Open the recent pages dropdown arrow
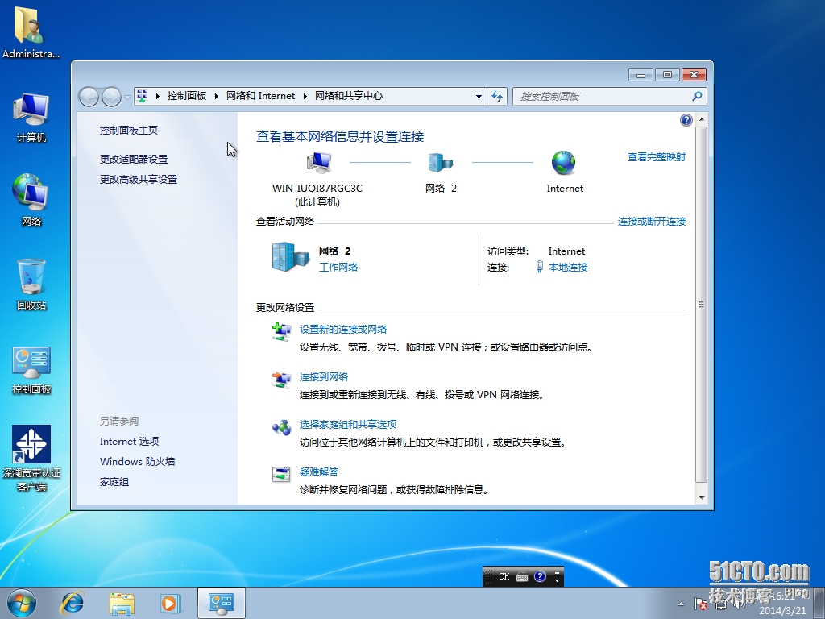The width and height of the screenshot is (825, 619). 127,97
